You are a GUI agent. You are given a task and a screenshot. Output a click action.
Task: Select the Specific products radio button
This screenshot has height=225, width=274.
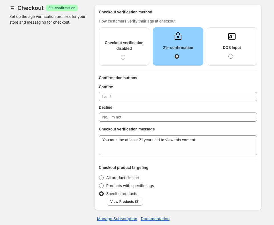coord(101,194)
